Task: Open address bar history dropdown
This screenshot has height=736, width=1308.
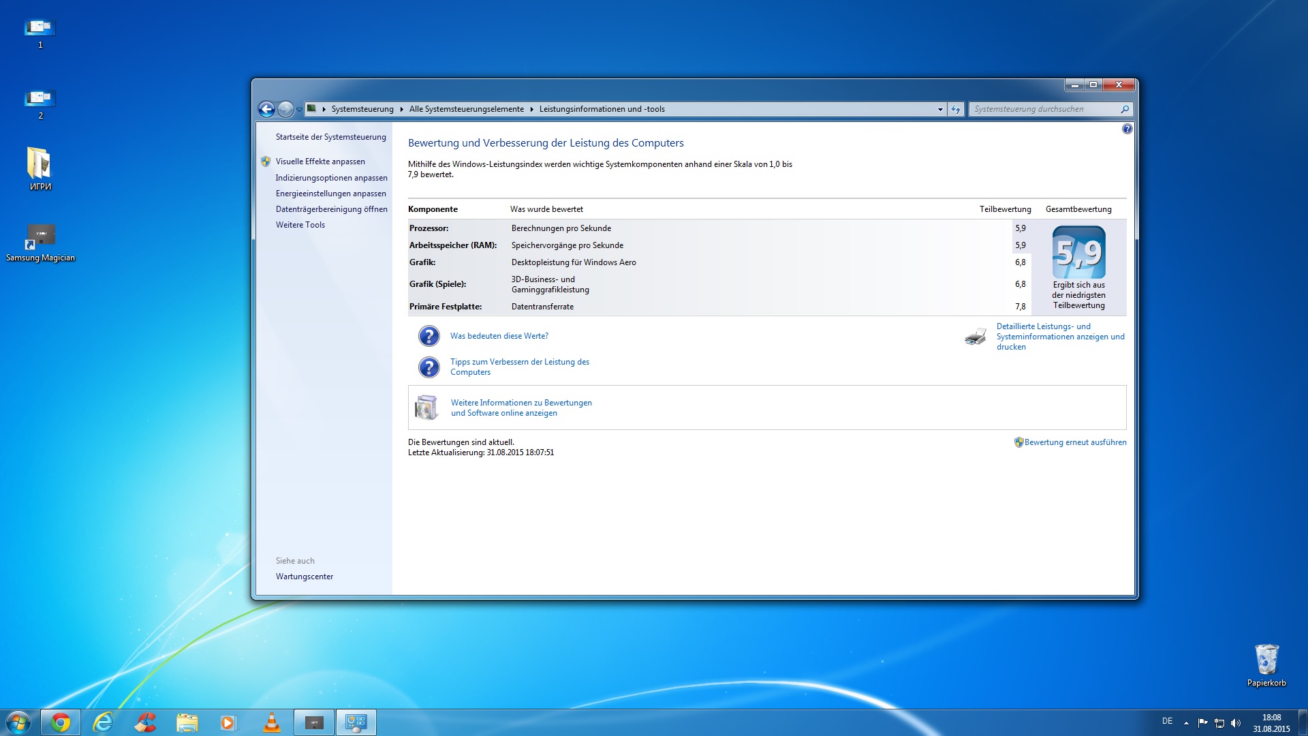Action: (940, 109)
